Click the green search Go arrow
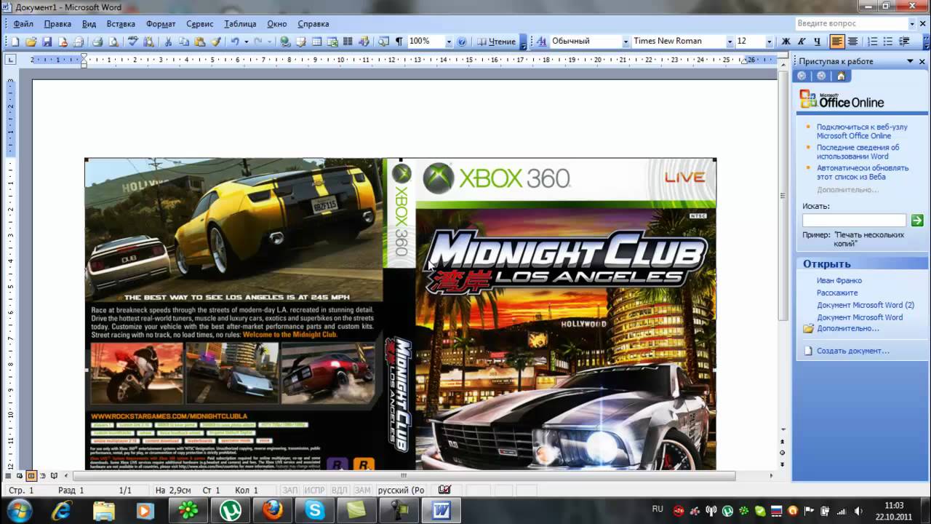Image resolution: width=931 pixels, height=524 pixels. (x=917, y=220)
